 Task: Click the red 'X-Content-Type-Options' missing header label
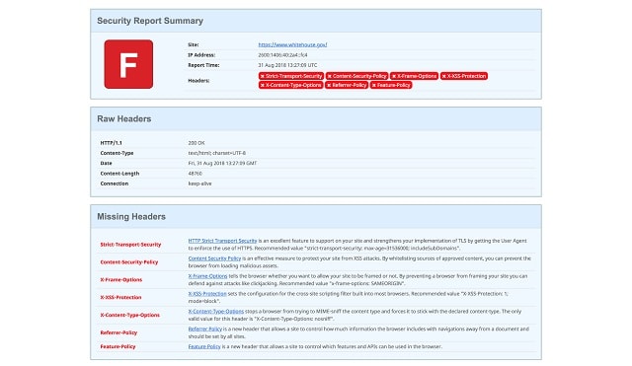click(129, 316)
